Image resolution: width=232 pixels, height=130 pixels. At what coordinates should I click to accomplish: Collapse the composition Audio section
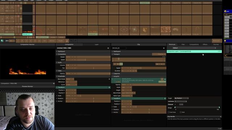(x=57, y=62)
